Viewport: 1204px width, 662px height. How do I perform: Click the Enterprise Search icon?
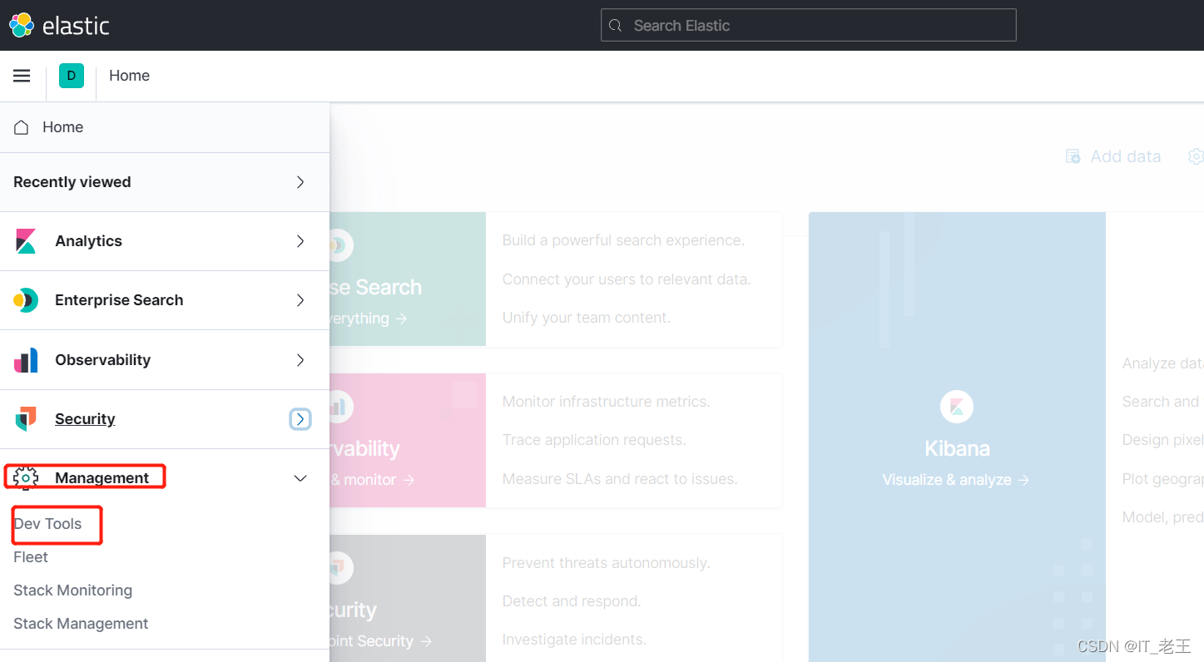(x=26, y=300)
